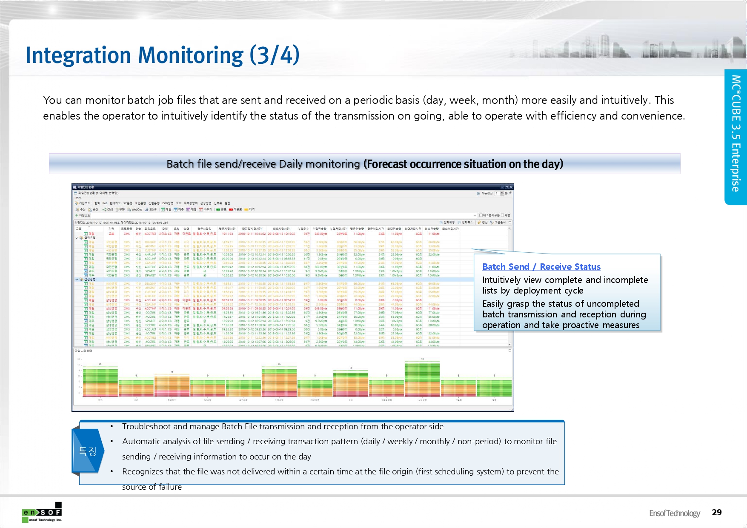The height and width of the screenshot is (528, 747).
Task: Toggle the 대소문자구분 case-sensitive checkbox
Action: [x=481, y=215]
